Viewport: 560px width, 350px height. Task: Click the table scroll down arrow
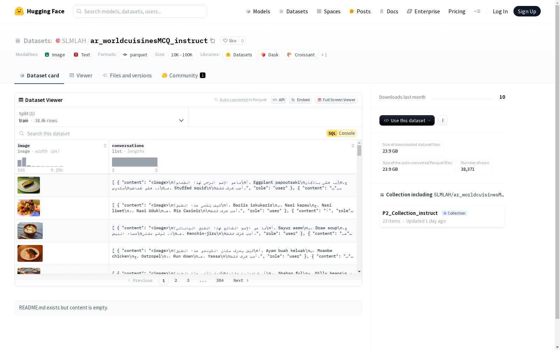click(359, 272)
